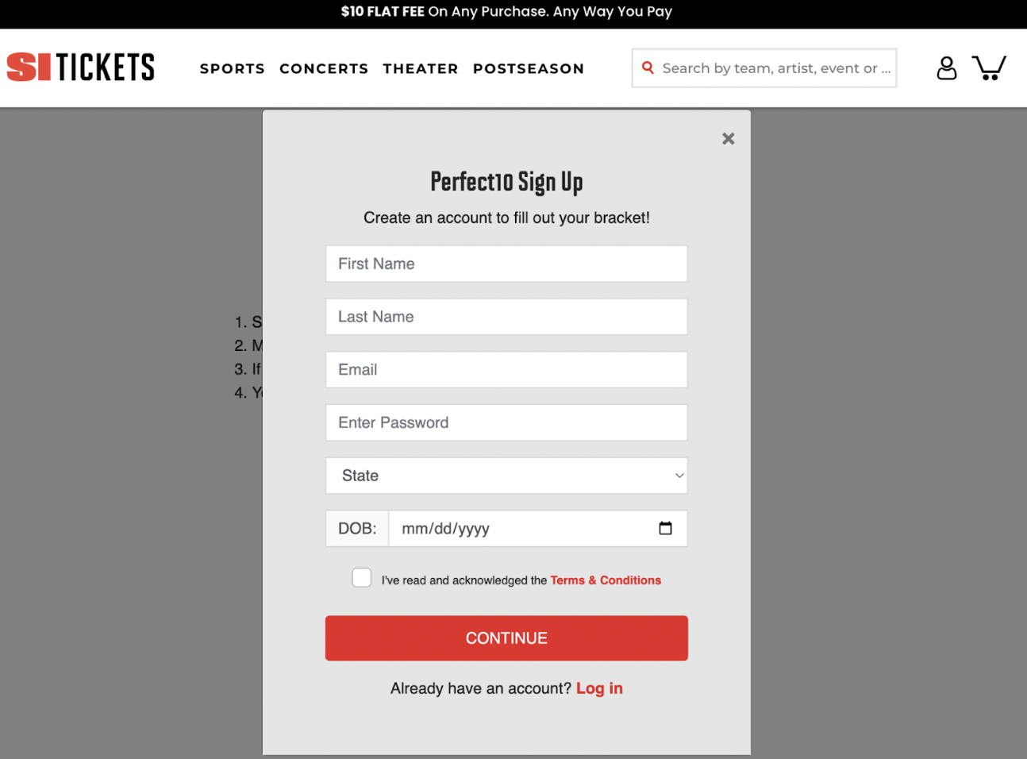Click the SI Tickets logo
Viewport: 1027px width, 759px height.
click(79, 67)
